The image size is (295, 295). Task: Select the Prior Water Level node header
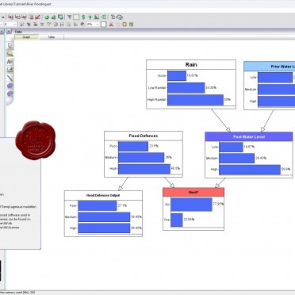[x=270, y=67]
